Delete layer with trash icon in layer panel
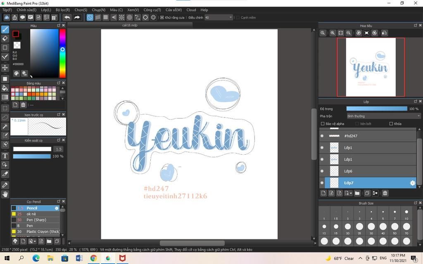The image size is (423, 264). 385,193
